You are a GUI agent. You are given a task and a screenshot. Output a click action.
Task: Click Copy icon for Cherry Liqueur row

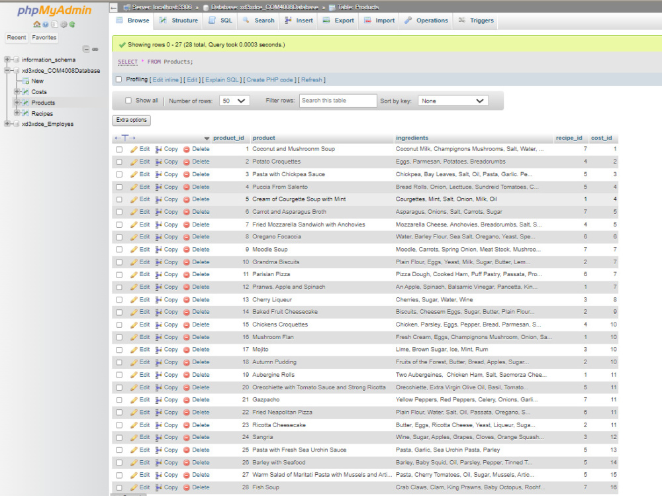(x=159, y=300)
